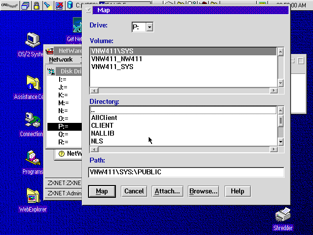Click the Attach... button
This screenshot has width=313, height=235.
coord(167,191)
